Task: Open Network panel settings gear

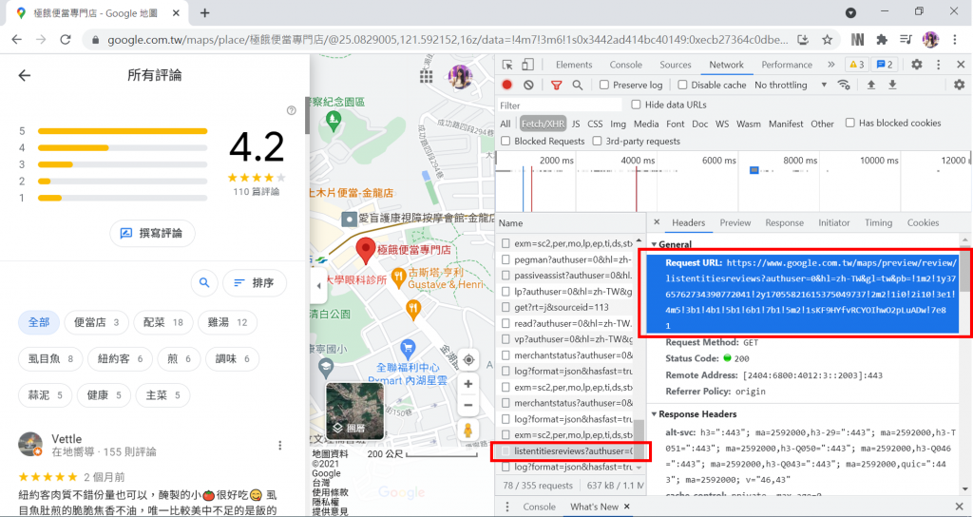Action: pyautogui.click(x=960, y=85)
